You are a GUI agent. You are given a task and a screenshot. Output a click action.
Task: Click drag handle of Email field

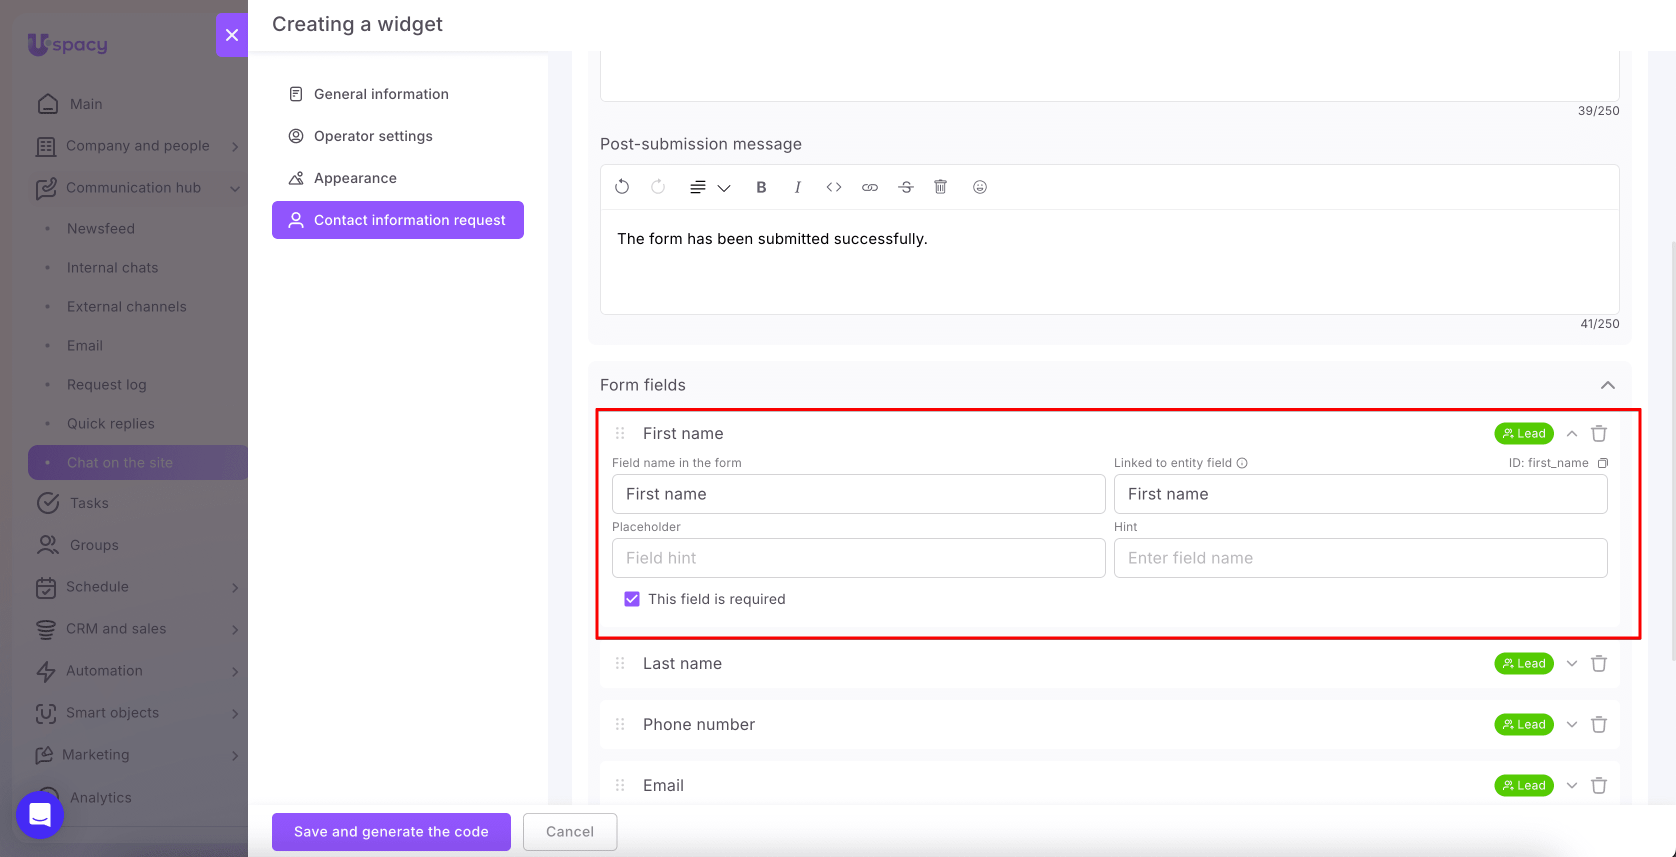(620, 785)
